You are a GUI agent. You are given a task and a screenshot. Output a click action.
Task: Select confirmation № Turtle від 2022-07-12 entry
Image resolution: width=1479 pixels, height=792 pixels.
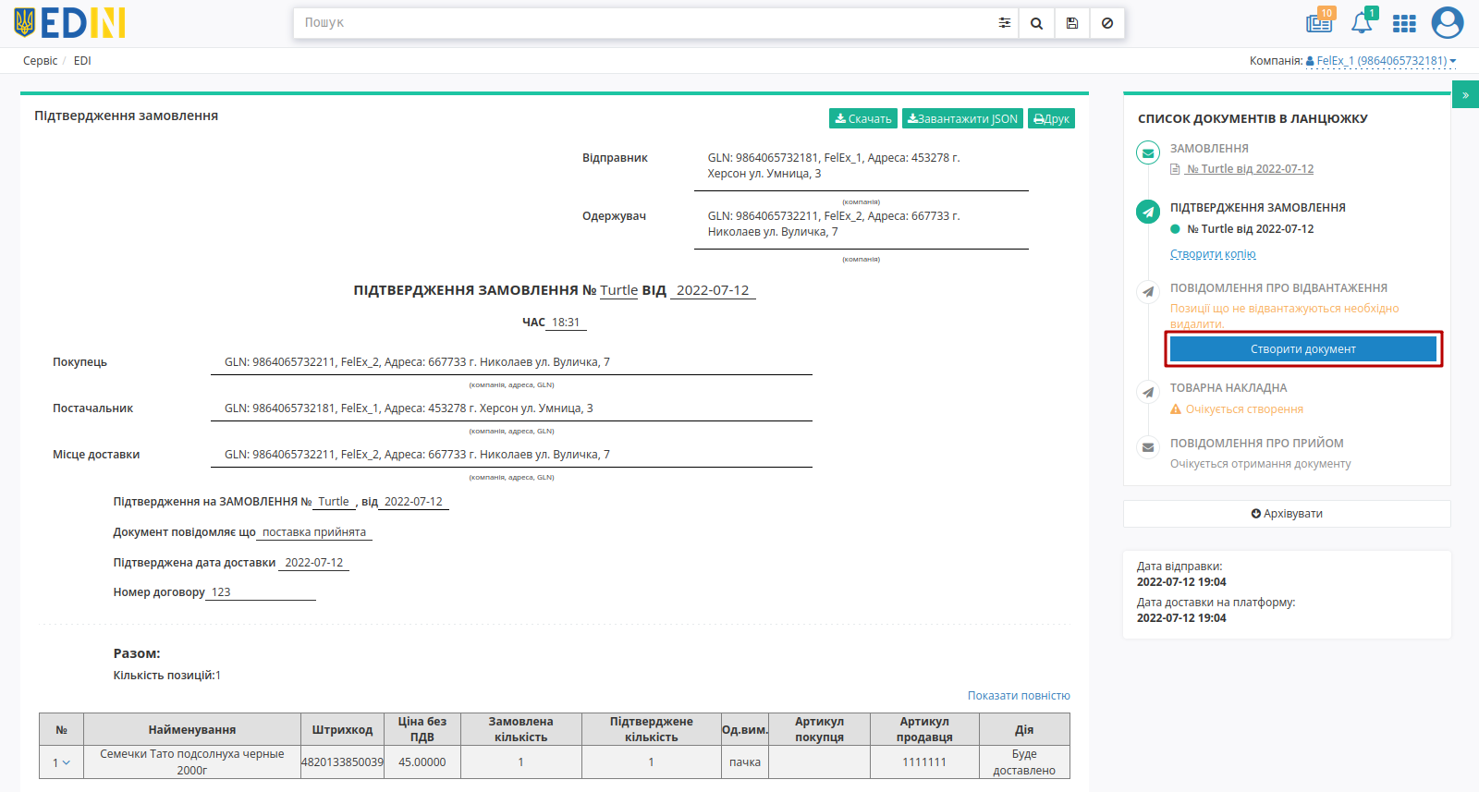pyautogui.click(x=1250, y=229)
